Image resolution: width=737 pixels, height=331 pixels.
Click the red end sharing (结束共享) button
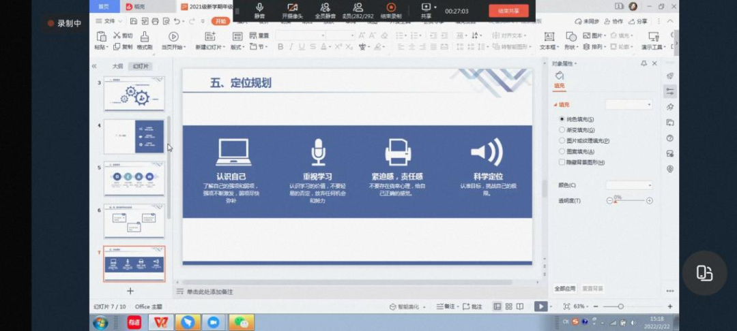(x=508, y=11)
